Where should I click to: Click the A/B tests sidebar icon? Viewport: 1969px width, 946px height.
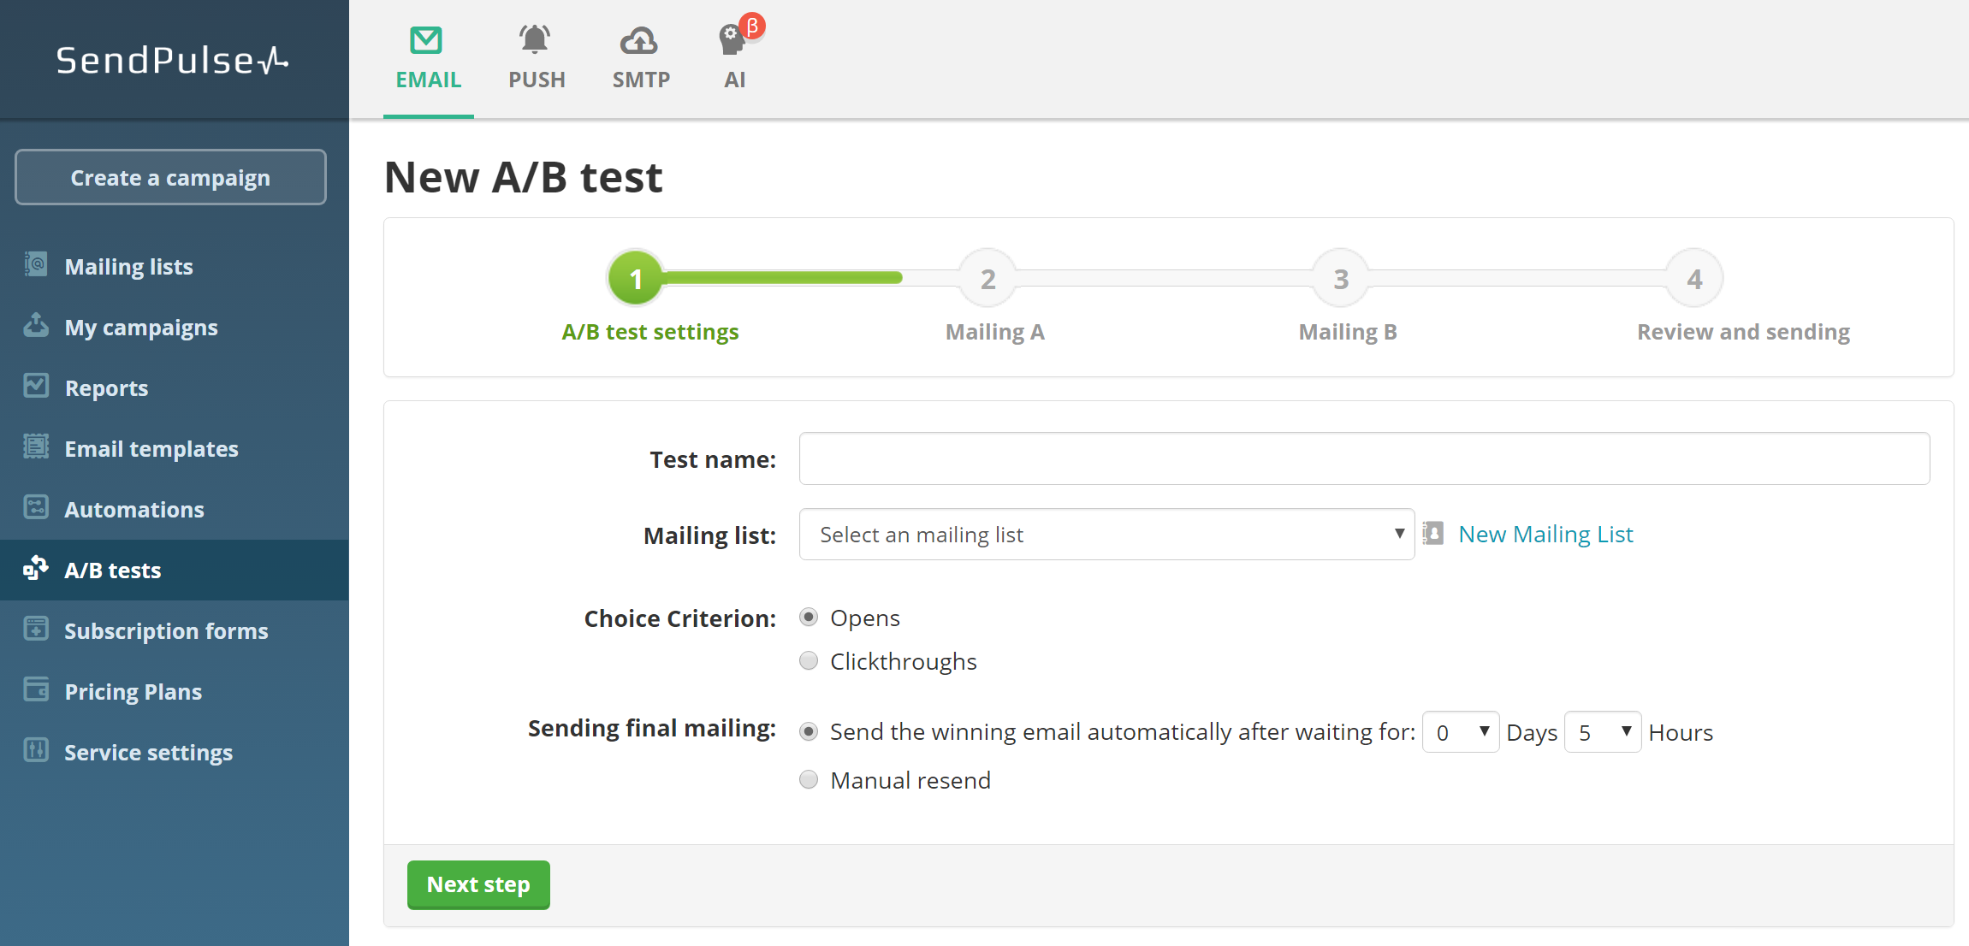37,567
